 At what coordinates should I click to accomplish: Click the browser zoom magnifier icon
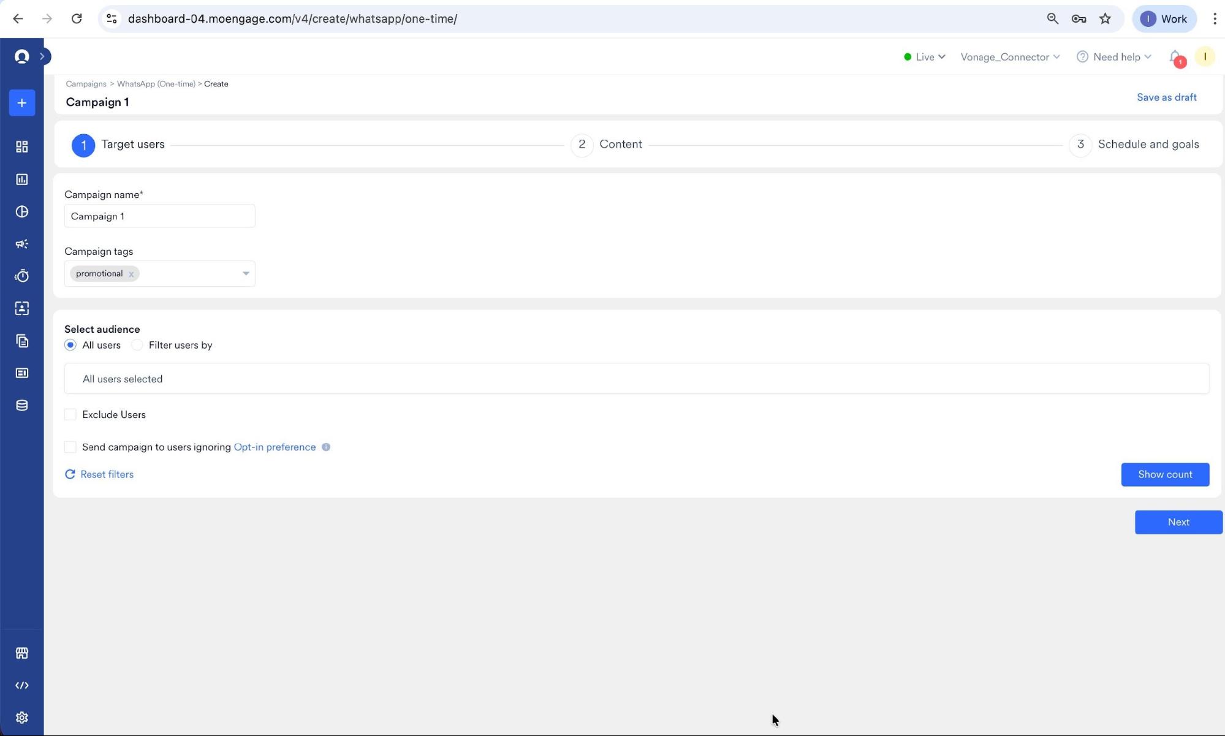click(x=1052, y=18)
